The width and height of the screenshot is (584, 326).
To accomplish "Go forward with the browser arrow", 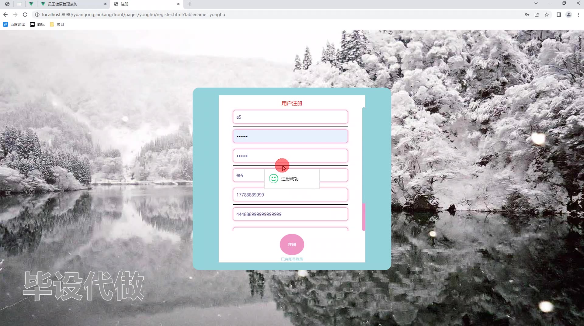I will pyautogui.click(x=15, y=15).
